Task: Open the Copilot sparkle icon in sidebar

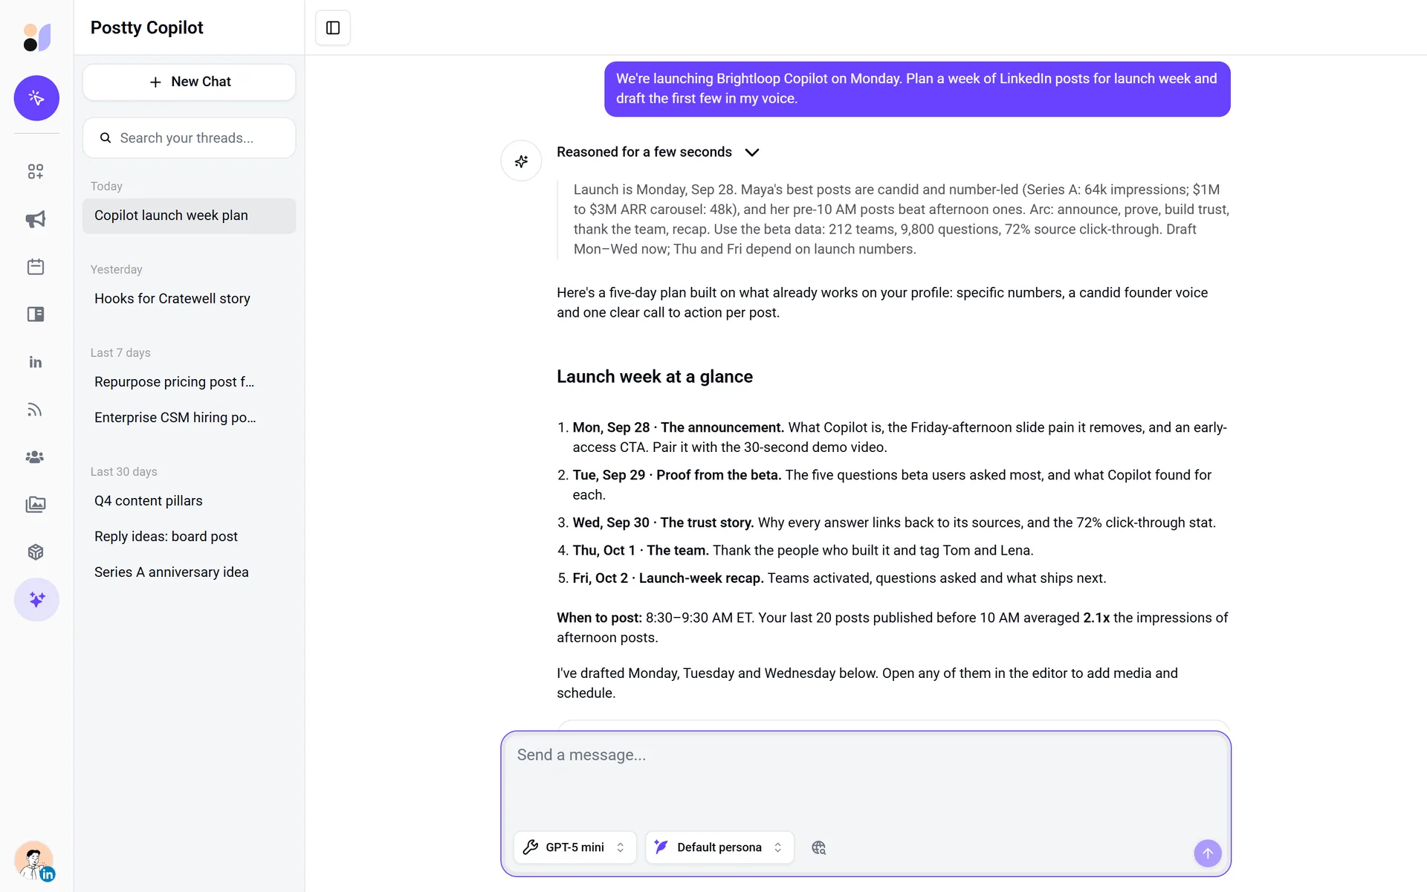Action: point(36,600)
